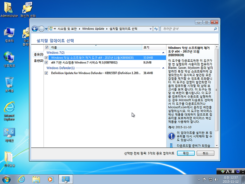245x184 pixels.
Task: Click the Control Panel taskbar button
Action: point(66,179)
